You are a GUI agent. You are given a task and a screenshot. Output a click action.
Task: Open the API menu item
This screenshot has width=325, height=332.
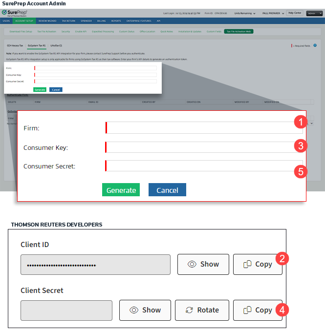tap(158, 21)
